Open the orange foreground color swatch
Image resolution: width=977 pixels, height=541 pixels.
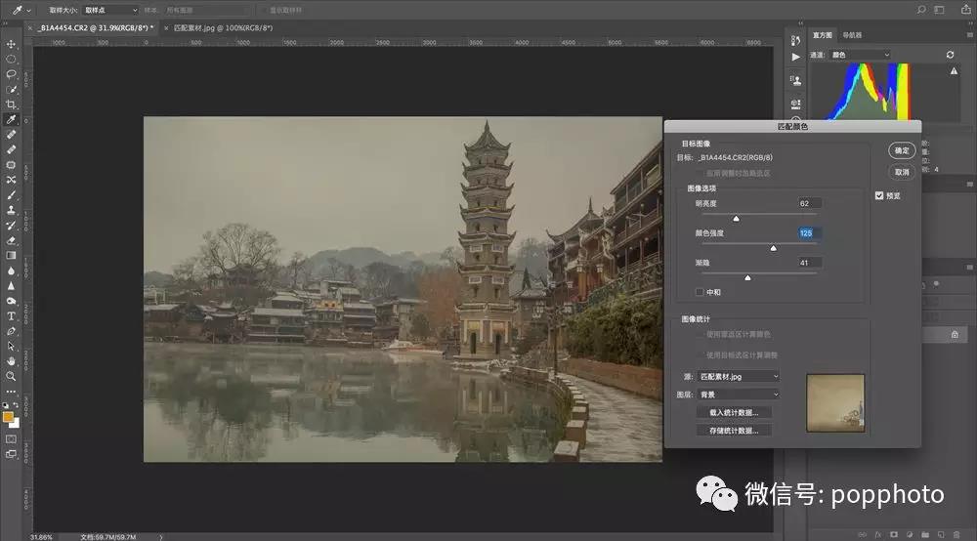(8, 417)
